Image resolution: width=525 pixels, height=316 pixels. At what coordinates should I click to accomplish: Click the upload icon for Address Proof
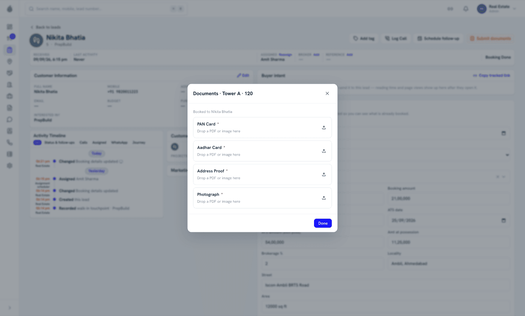[324, 174]
